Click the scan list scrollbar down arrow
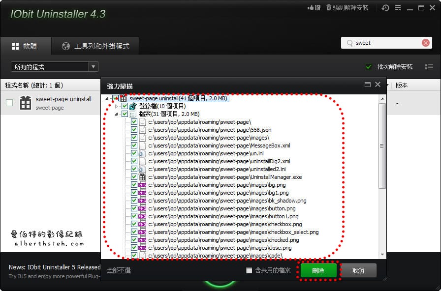Image resolution: width=441 pixels, height=291 pixels. click(382, 255)
